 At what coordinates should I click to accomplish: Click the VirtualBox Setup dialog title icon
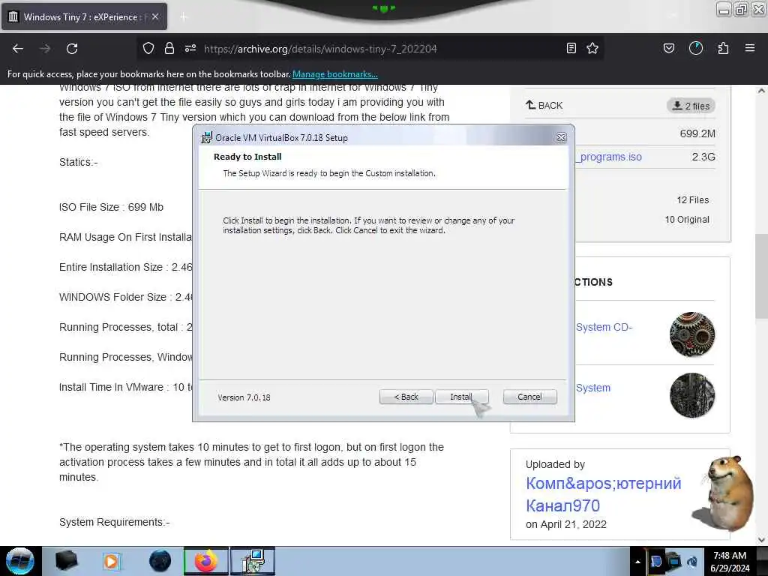tap(207, 138)
